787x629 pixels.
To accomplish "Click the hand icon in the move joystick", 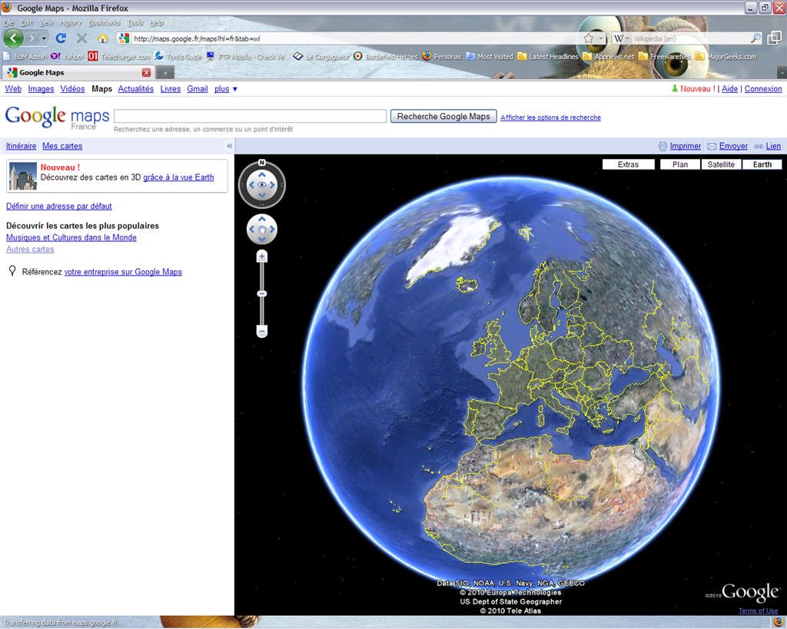I will pyautogui.click(x=262, y=229).
